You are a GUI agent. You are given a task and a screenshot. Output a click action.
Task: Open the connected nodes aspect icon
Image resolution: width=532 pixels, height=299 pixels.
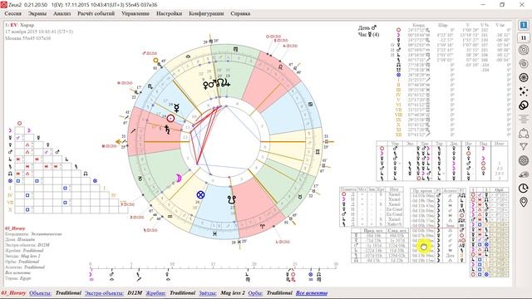(x=524, y=133)
